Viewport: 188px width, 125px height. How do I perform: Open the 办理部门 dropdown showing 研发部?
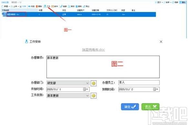pos(68,83)
